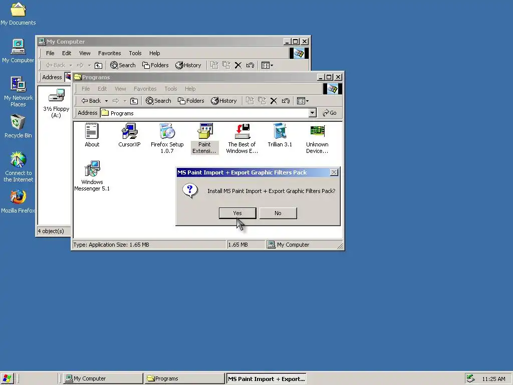This screenshot has width=513, height=385.
Task: Toggle Folders pane in My Computer window
Action: 155,65
